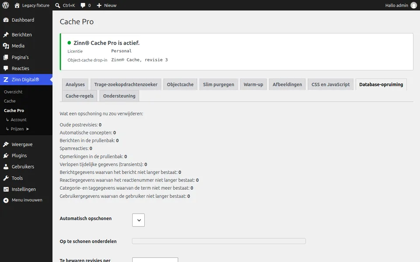This screenshot has width=420, height=262.
Task: Click the Legacy fixture site name
Action: [35, 5]
